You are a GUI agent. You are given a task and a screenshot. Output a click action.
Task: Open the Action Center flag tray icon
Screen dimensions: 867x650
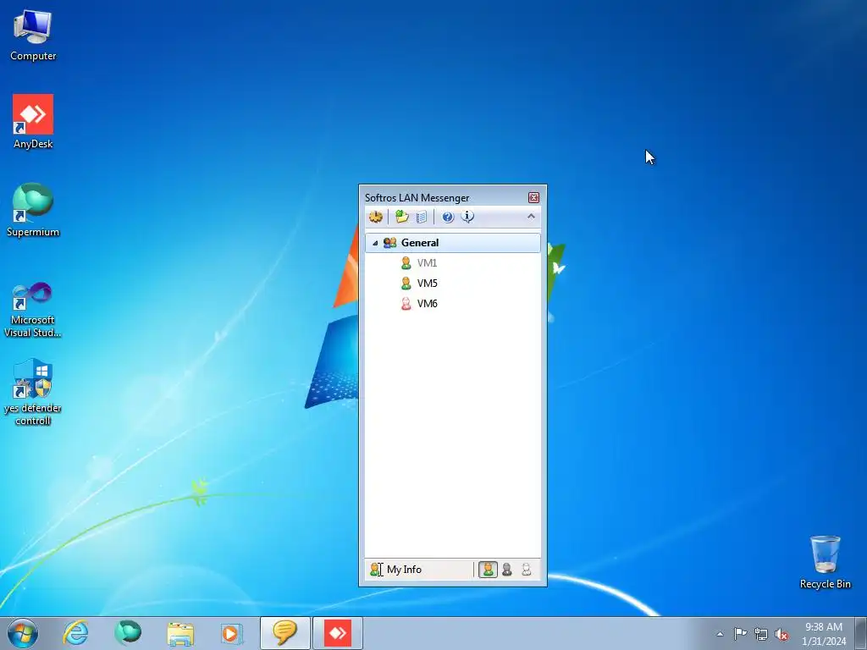click(x=740, y=634)
